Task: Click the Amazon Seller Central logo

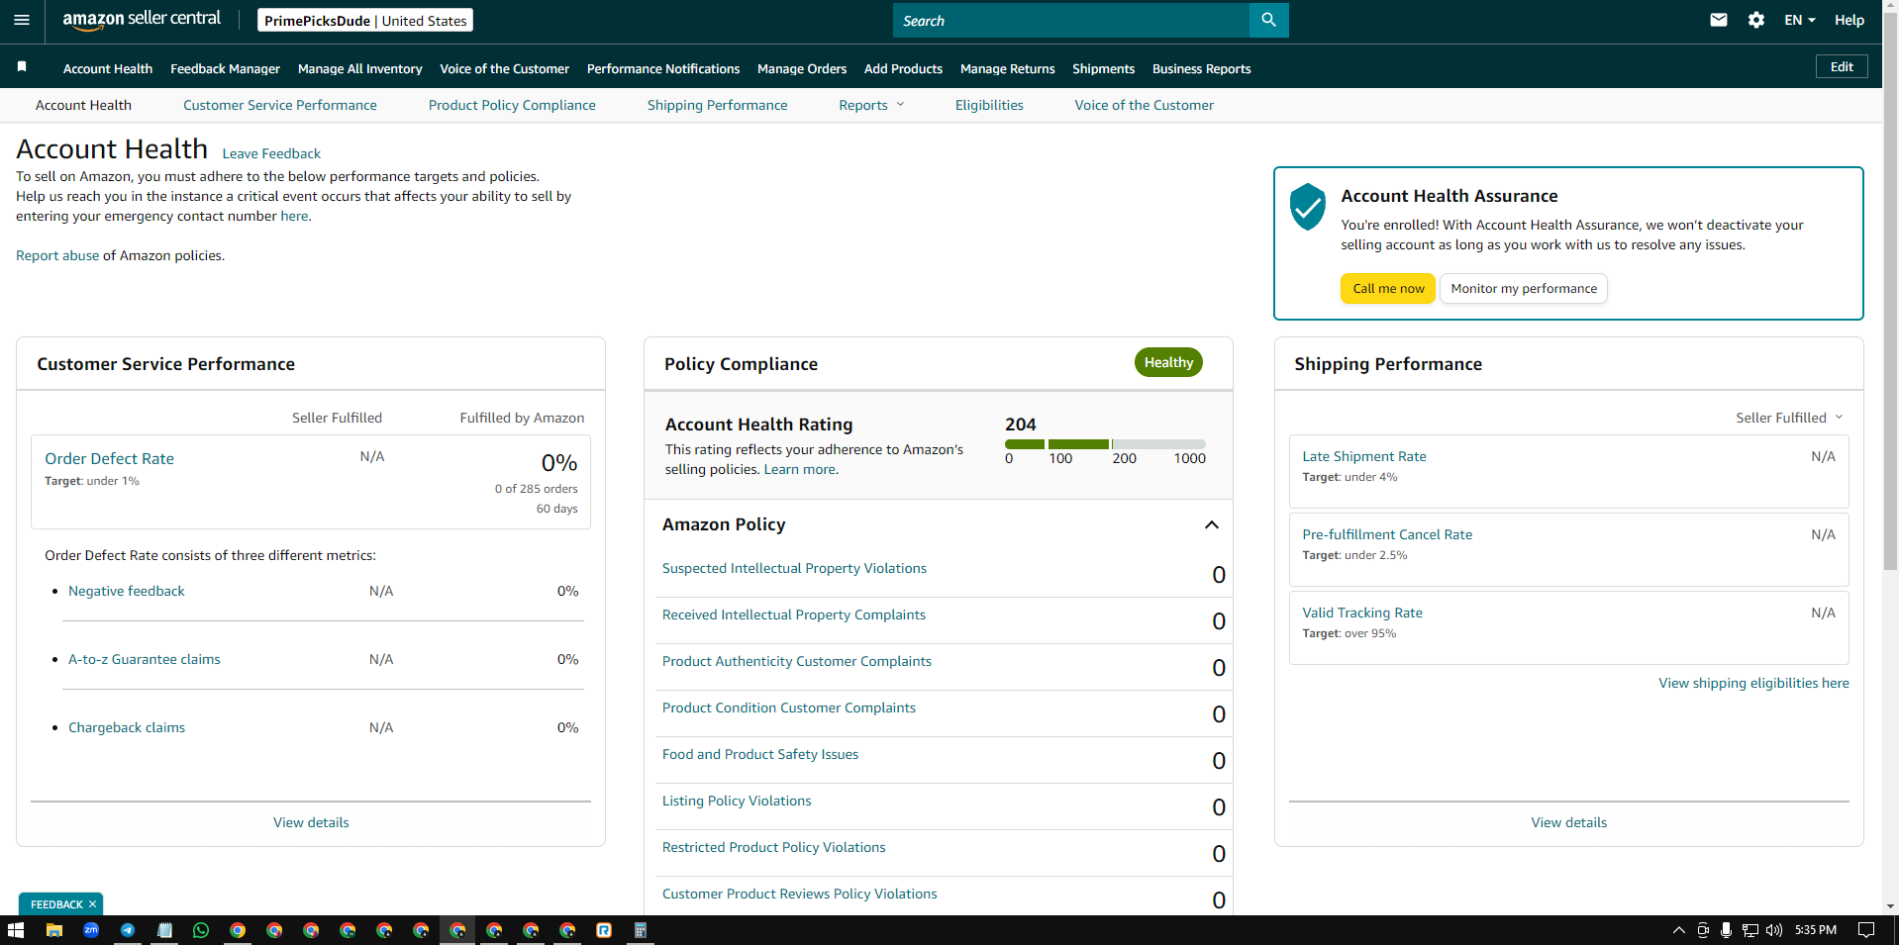Action: tap(142, 20)
